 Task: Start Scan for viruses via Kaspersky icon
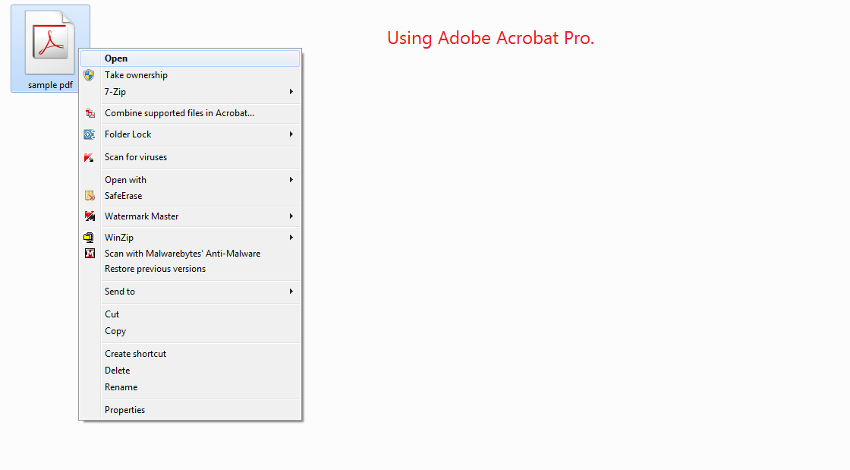[90, 157]
